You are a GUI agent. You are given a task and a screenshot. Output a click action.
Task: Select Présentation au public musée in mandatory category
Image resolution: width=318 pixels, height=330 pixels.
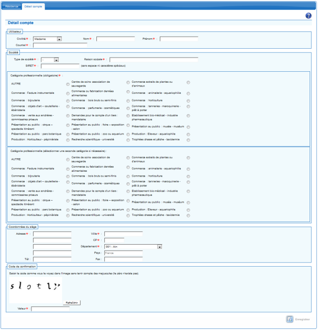click(x=189, y=127)
